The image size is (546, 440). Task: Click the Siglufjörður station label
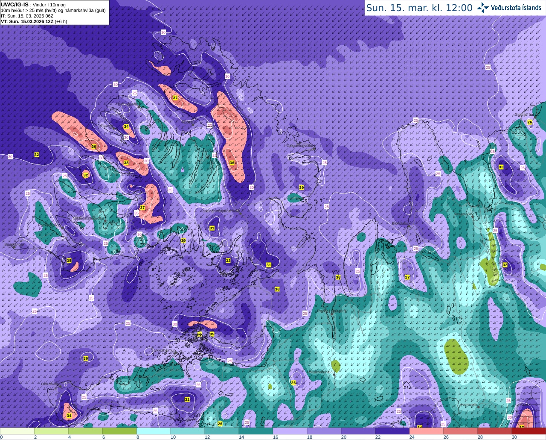click(525, 114)
